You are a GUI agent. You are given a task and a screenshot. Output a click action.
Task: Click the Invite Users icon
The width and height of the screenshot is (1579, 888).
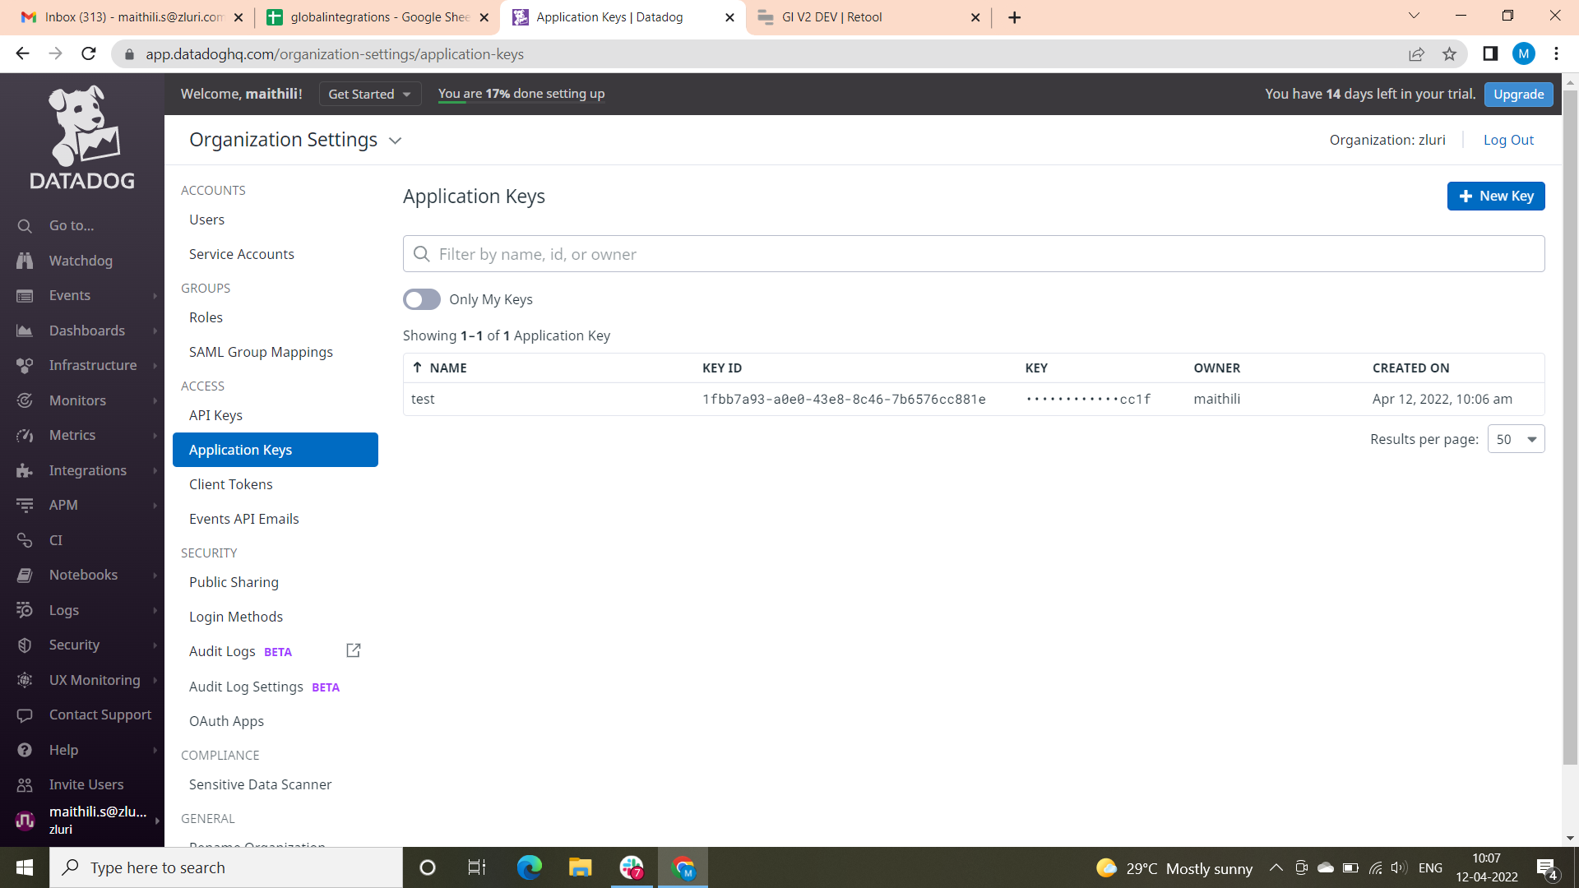click(x=25, y=785)
